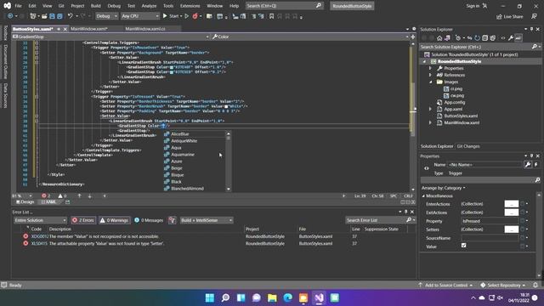
Task: Click Add to Source Control
Action: pos(446,286)
